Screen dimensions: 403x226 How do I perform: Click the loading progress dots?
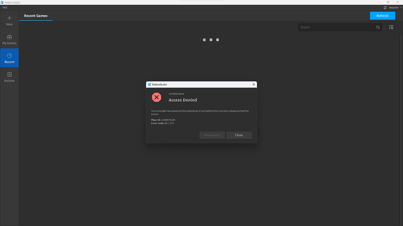click(211, 40)
